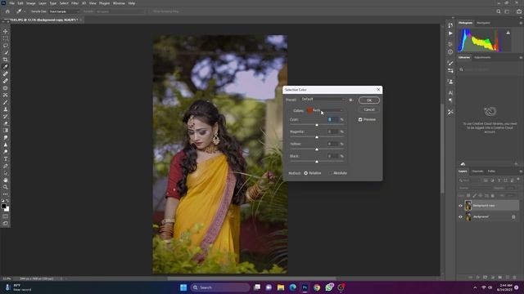Select the Clone Stamp tool
Viewport: 524px width, 294px height.
click(6, 109)
